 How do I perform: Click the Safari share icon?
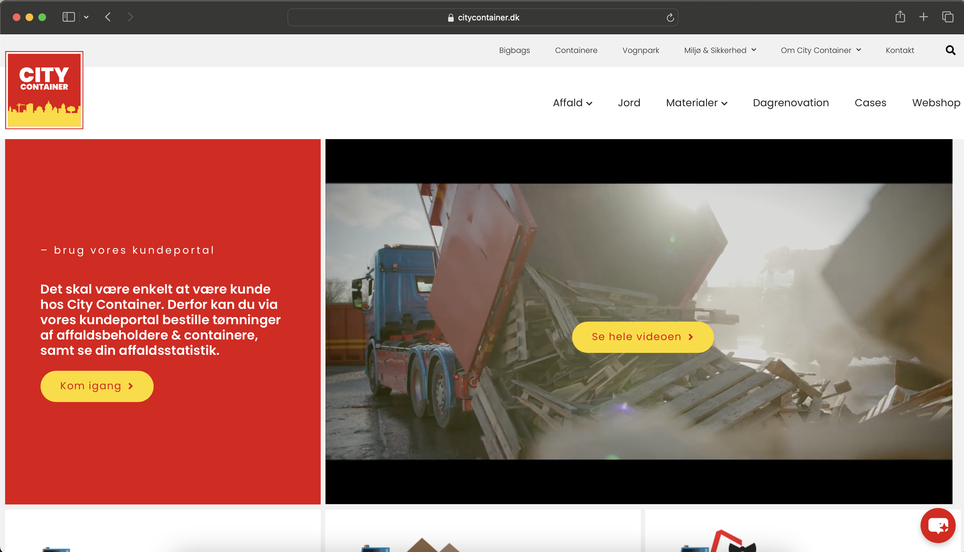[x=900, y=17]
